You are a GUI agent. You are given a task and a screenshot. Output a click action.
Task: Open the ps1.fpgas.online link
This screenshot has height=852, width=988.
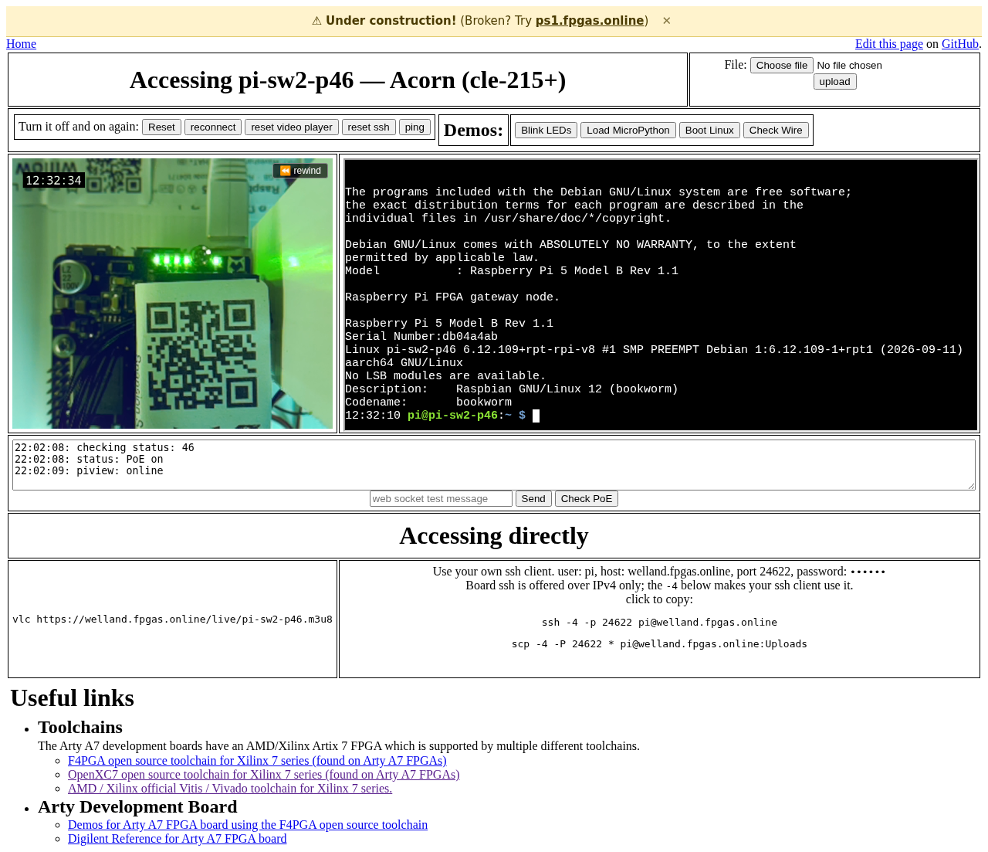click(590, 21)
